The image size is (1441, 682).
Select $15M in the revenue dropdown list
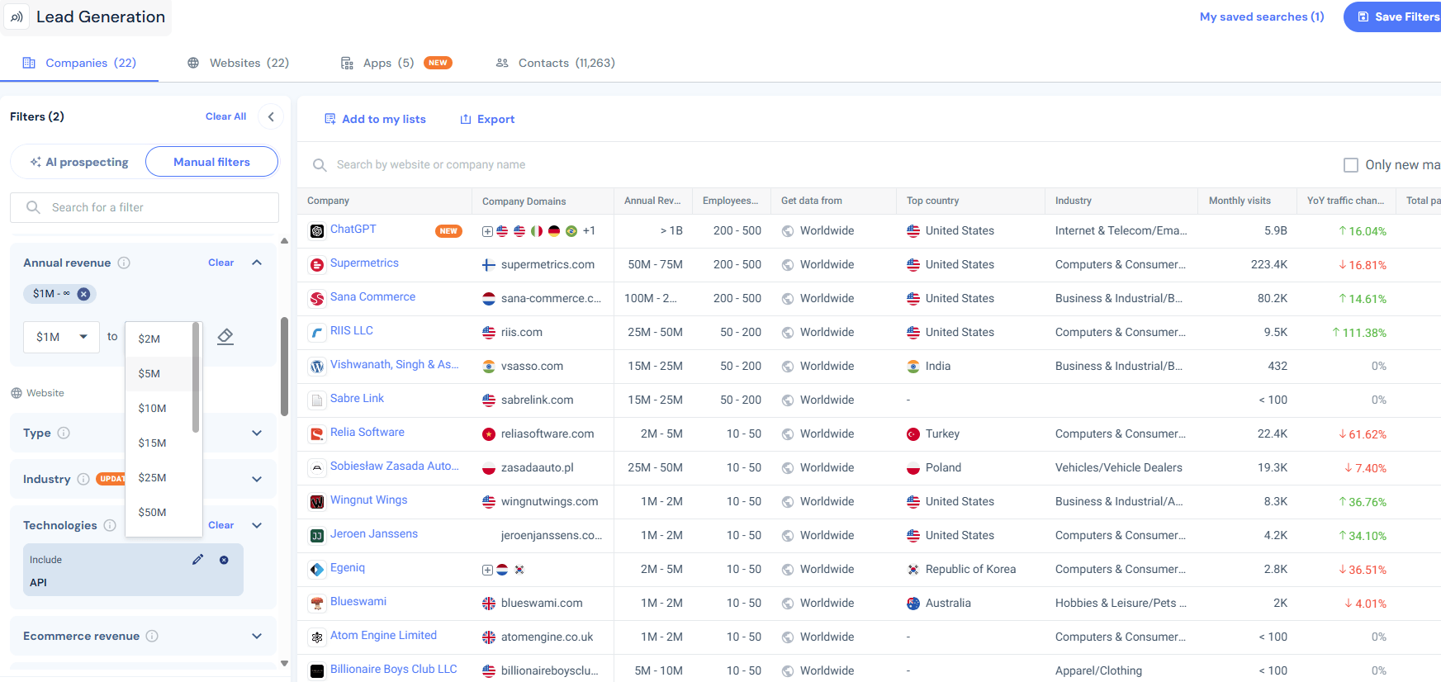[159, 443]
